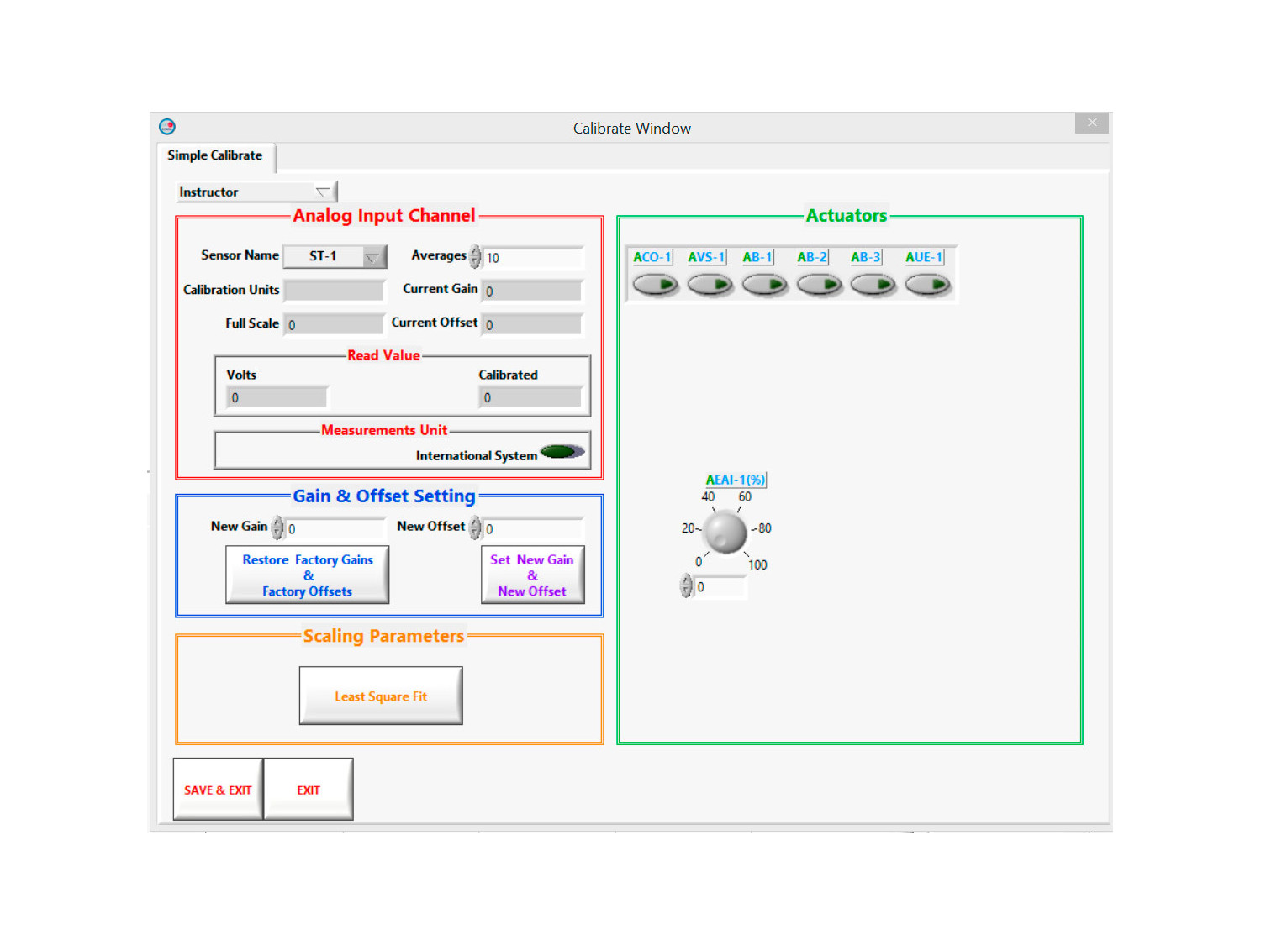Click the SAVE & EXIT button
The height and width of the screenshot is (945, 1261).
pos(218,790)
